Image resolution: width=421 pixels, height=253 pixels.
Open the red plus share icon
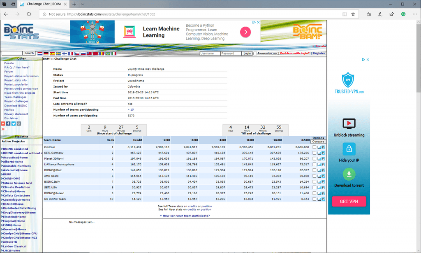coord(3,123)
